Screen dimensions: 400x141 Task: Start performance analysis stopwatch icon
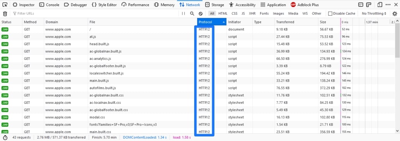click(x=5, y=138)
